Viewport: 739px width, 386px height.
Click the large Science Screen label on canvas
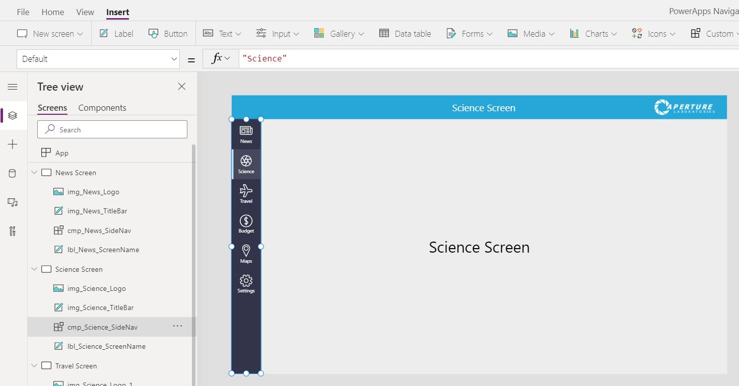(479, 247)
